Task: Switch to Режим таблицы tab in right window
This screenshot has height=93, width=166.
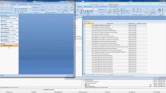Action: pyautogui.click(x=114, y=7)
